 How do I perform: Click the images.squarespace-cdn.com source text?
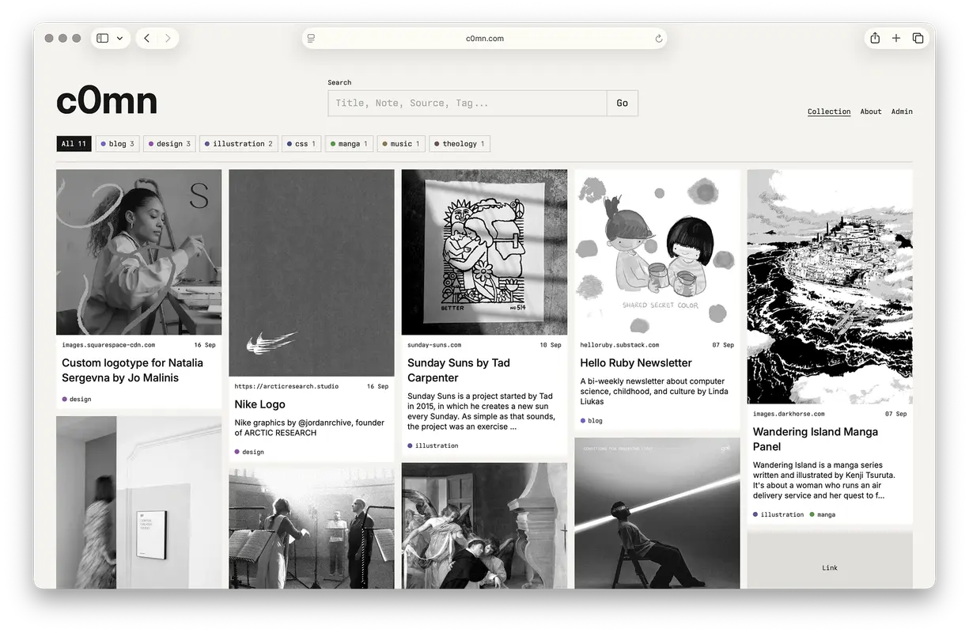108,345
